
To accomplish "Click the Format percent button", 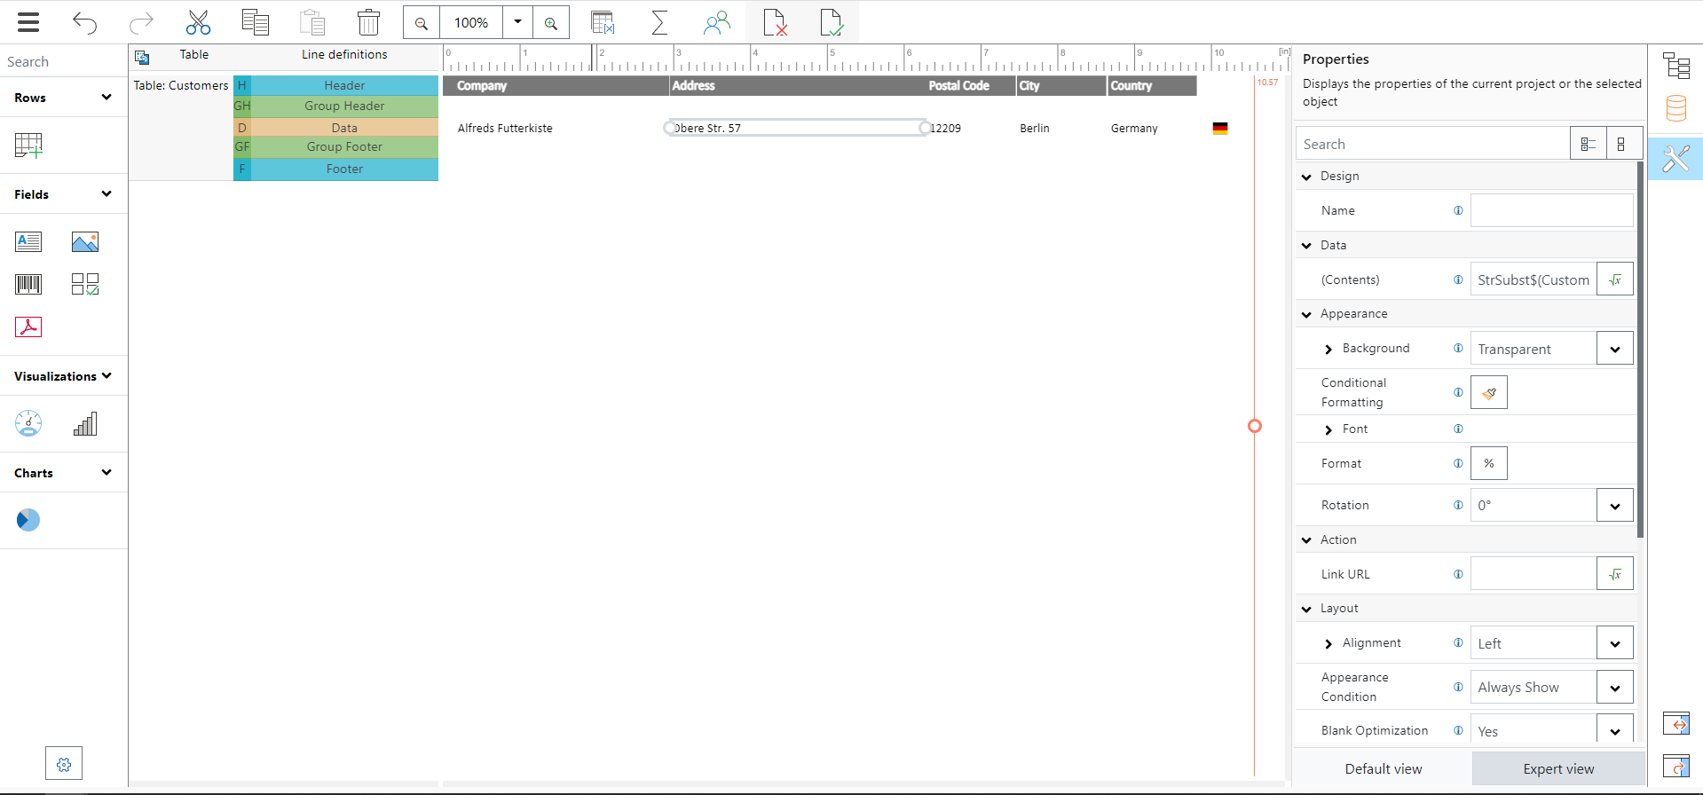I will 1489,463.
